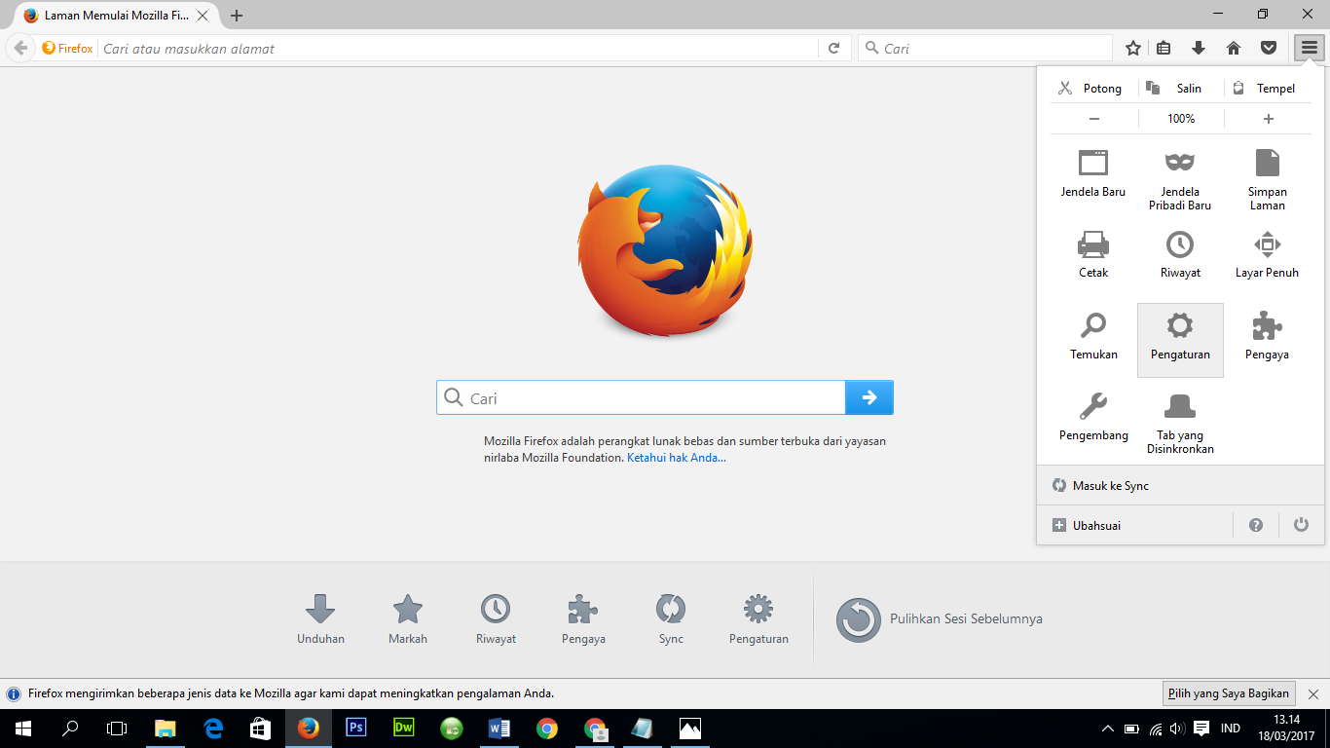
Task: Click the reload button in address bar
Action: tap(834, 48)
